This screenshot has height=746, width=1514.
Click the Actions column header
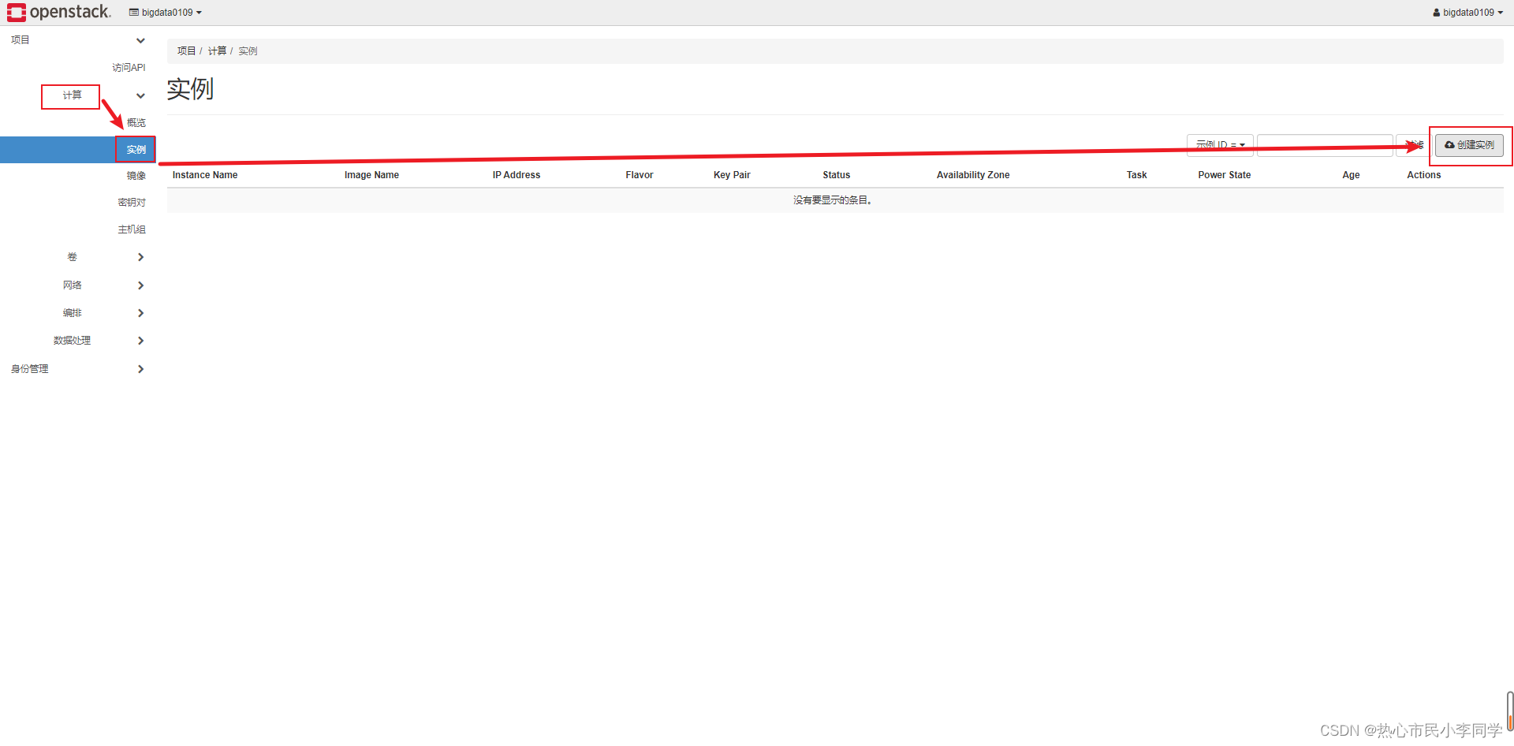click(1424, 175)
